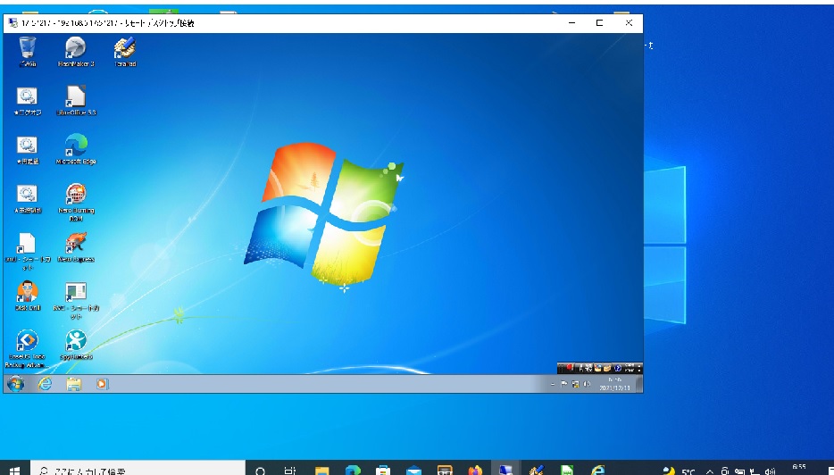Open Microsoft Edge on the Windows 10 taskbar
The image size is (834, 475).
(x=353, y=471)
